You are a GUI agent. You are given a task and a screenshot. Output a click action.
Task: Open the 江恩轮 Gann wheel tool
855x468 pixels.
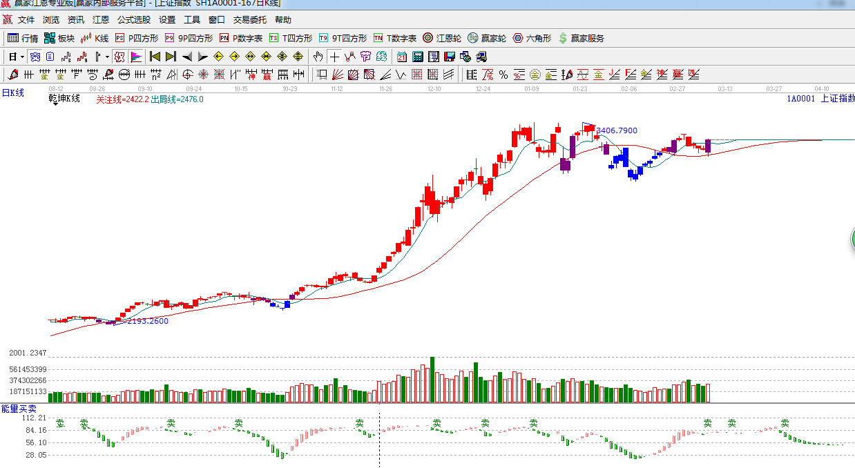(x=442, y=38)
